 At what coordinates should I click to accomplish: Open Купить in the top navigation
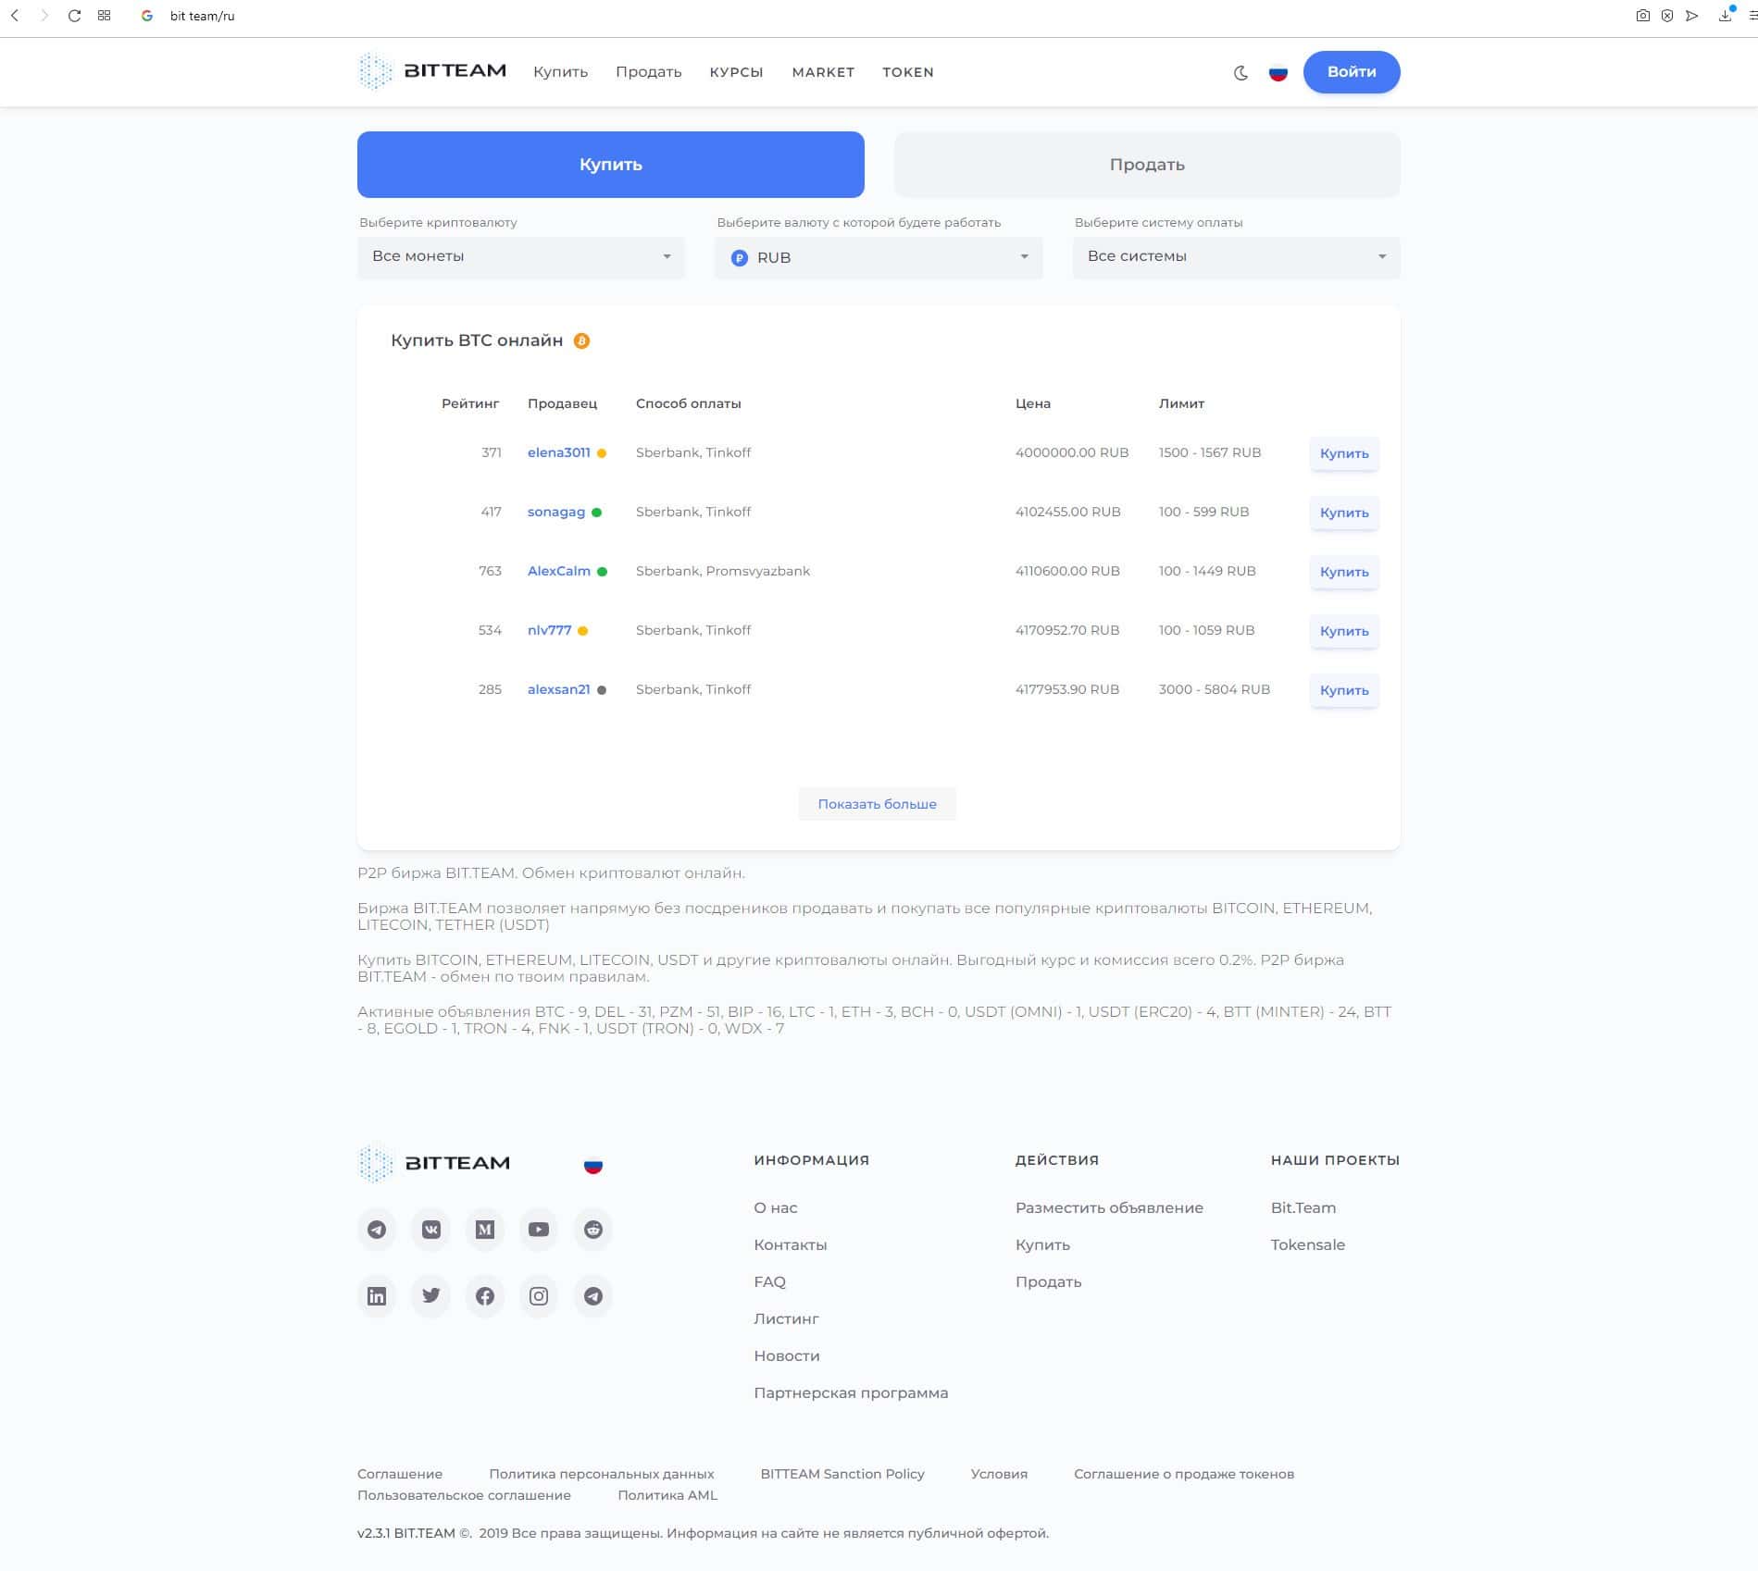point(560,72)
